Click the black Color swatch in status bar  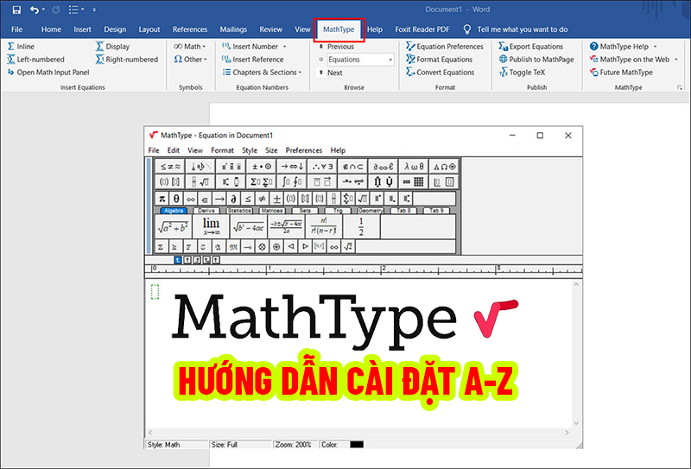357,444
